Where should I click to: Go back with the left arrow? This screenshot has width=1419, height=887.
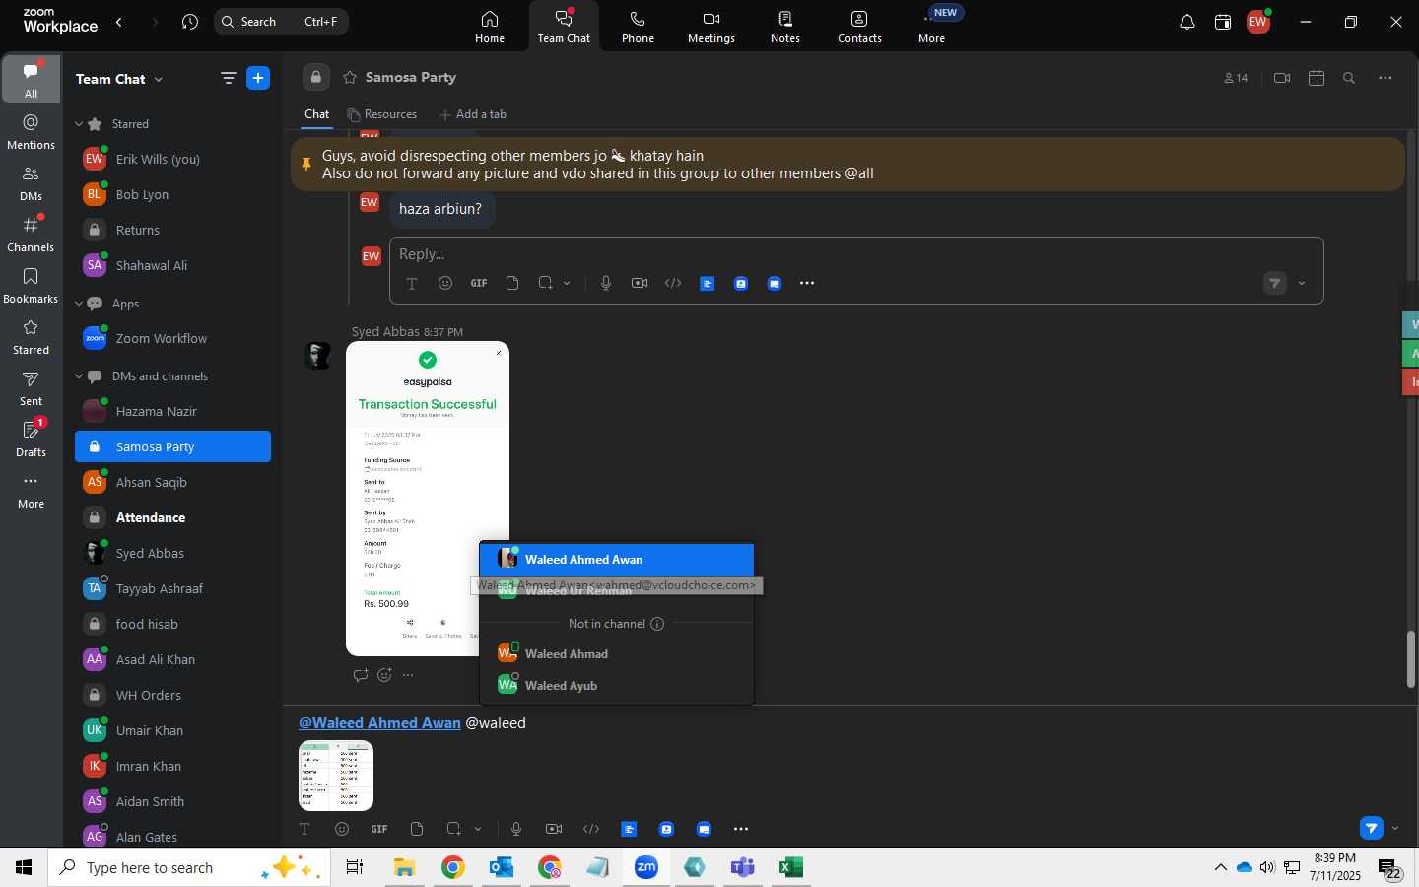tap(119, 22)
